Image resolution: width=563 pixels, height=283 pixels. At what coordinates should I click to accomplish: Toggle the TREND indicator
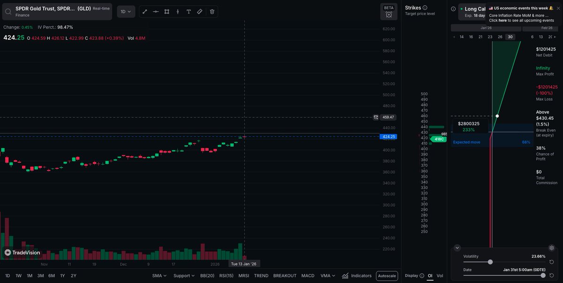(261, 276)
